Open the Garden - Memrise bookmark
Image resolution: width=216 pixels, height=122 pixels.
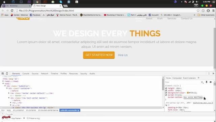coord(19,15)
